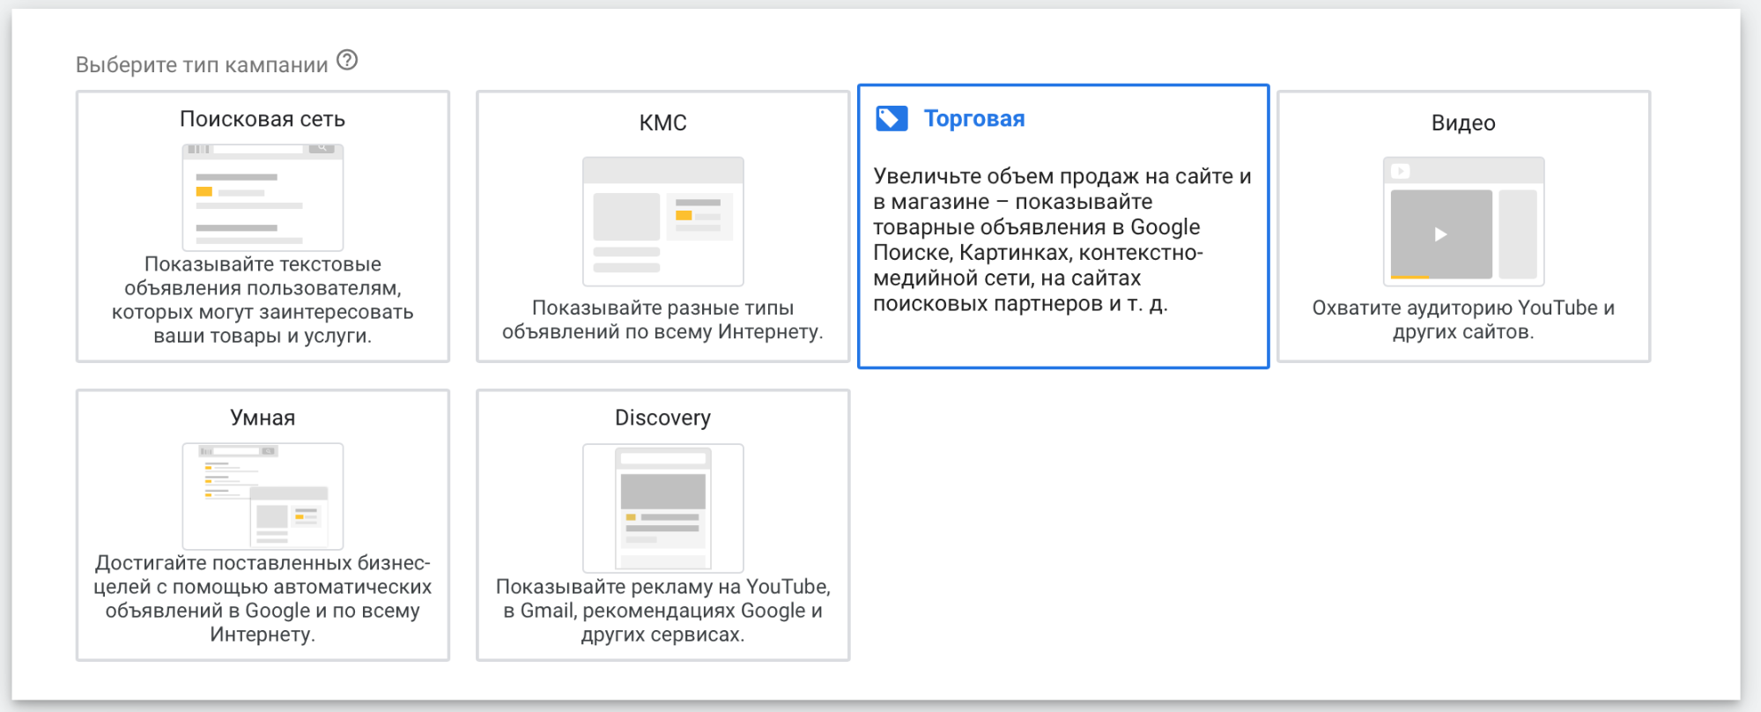Screen dimensions: 1761x712
Task: Click the text Охватите аудиторию YouTube
Action: [x=1462, y=320]
